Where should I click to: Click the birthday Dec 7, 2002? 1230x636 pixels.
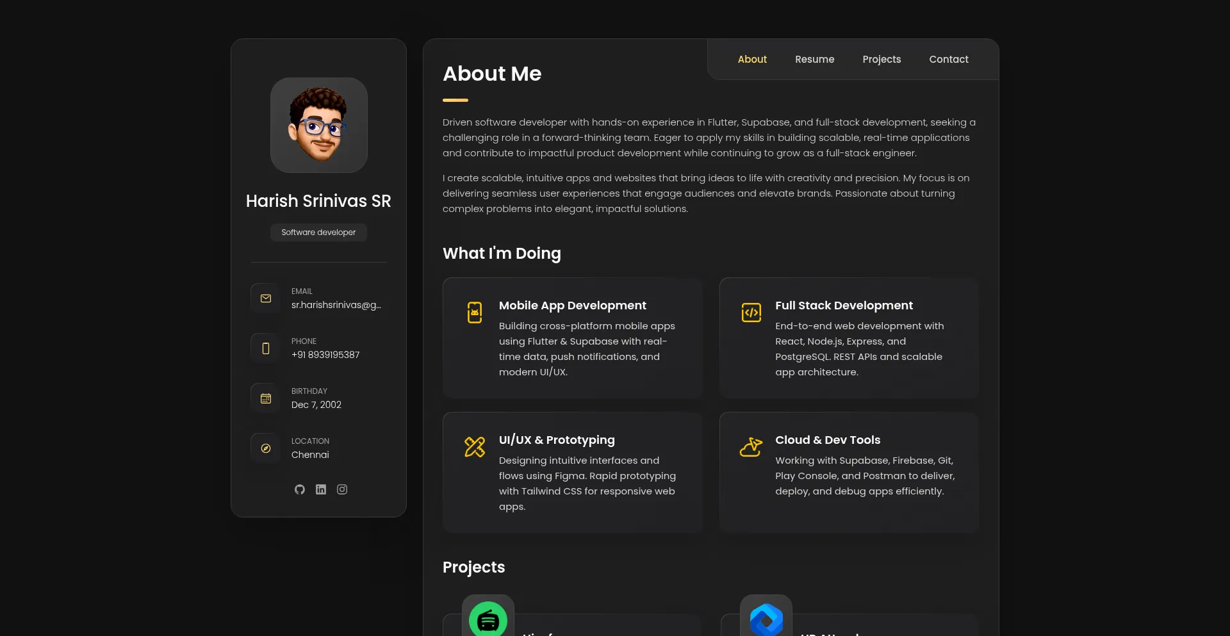(316, 405)
